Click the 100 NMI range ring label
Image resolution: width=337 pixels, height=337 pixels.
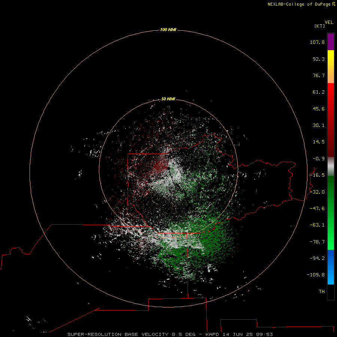(168, 30)
